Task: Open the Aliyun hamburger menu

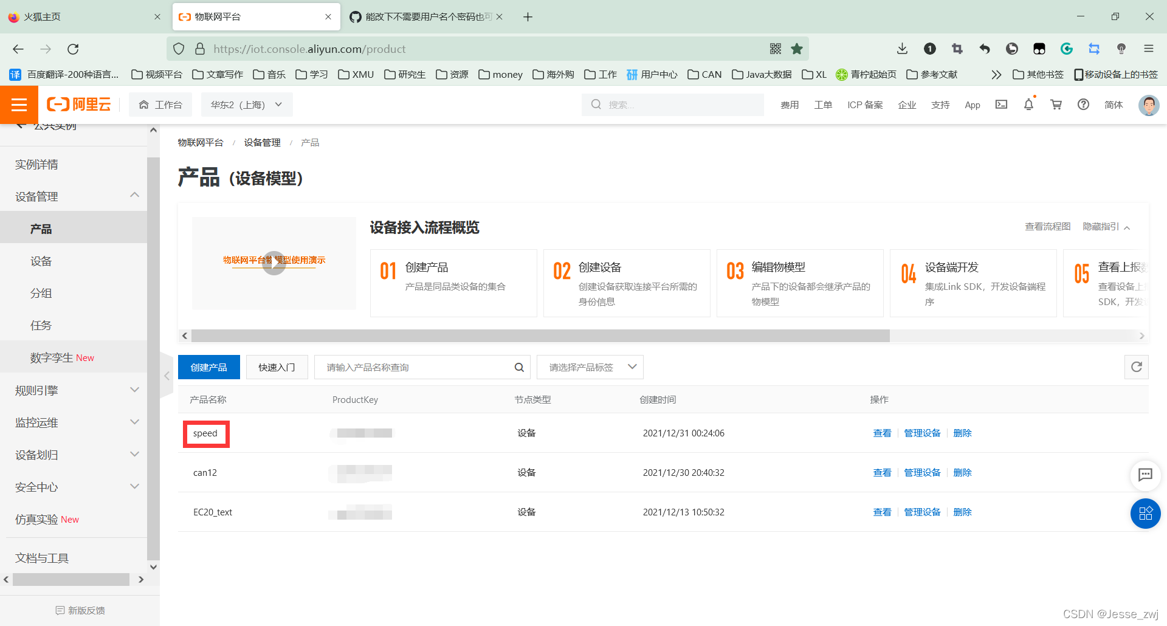Action: point(19,105)
